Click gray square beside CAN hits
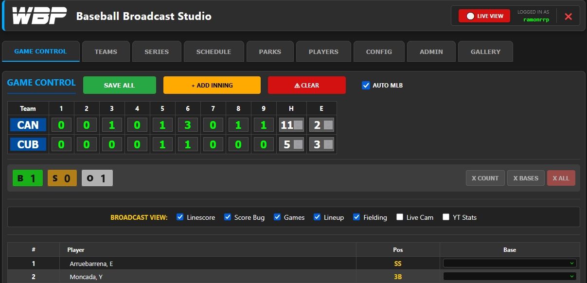Image resolution: width=587 pixels, height=283 pixels. coord(298,125)
